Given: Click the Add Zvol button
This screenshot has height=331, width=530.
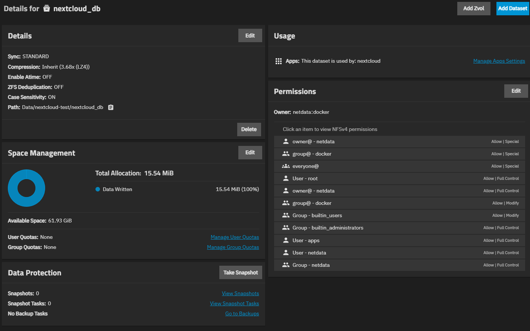Looking at the screenshot, I should pos(474,9).
